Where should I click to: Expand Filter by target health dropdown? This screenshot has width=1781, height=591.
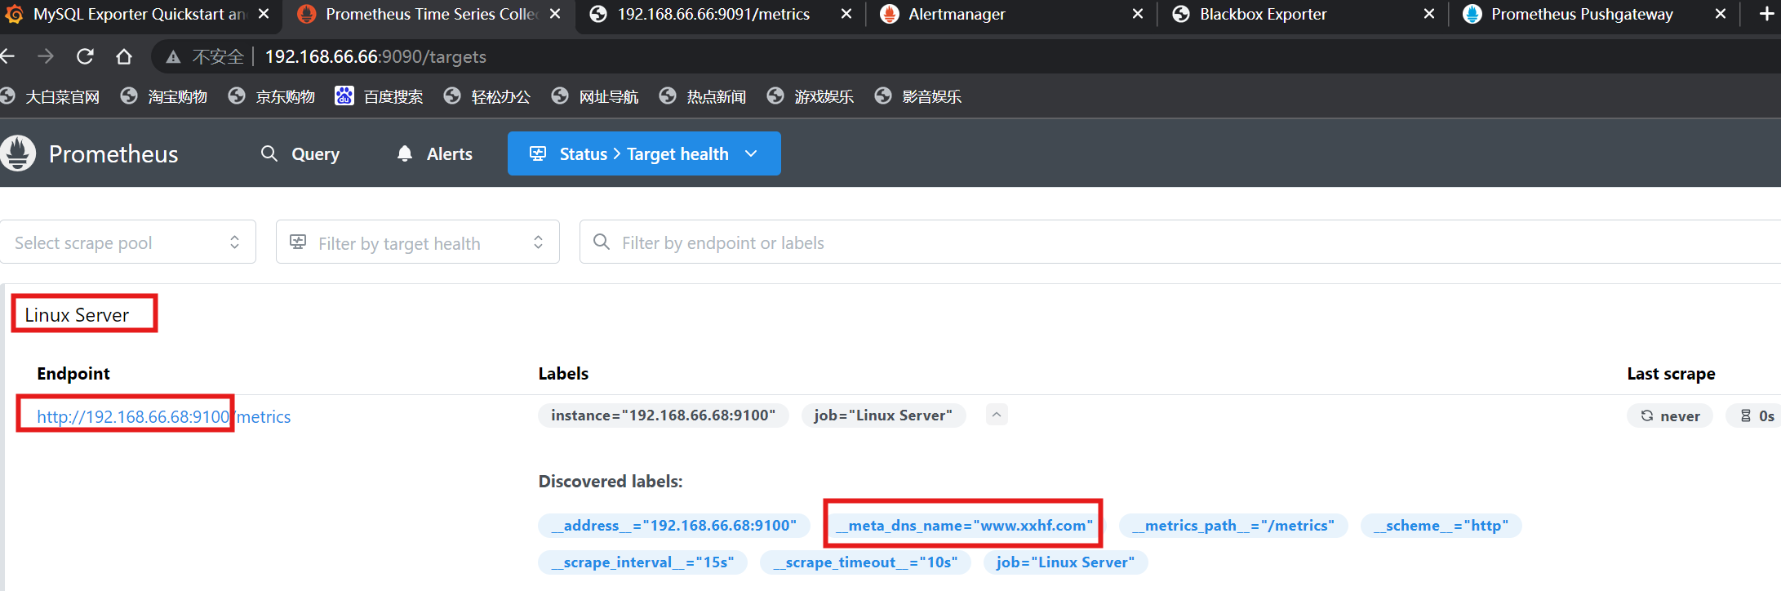(x=417, y=242)
